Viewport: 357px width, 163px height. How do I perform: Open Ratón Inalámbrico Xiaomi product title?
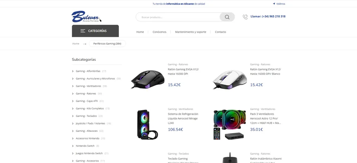266,160
